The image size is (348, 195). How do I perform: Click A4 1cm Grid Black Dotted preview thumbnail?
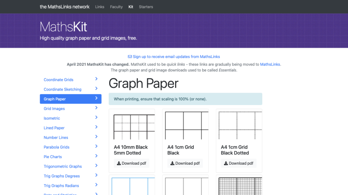pos(239,125)
